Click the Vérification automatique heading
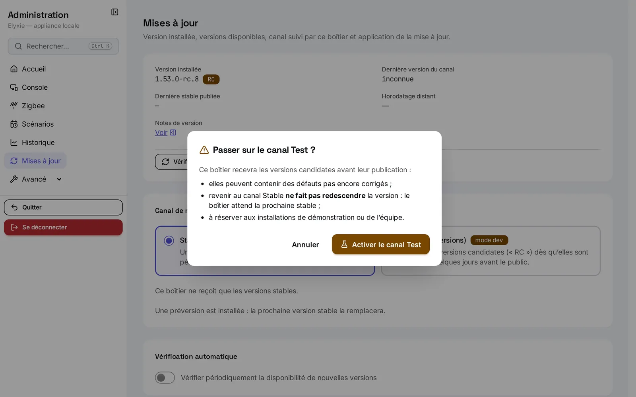The image size is (636, 397). 196,357
